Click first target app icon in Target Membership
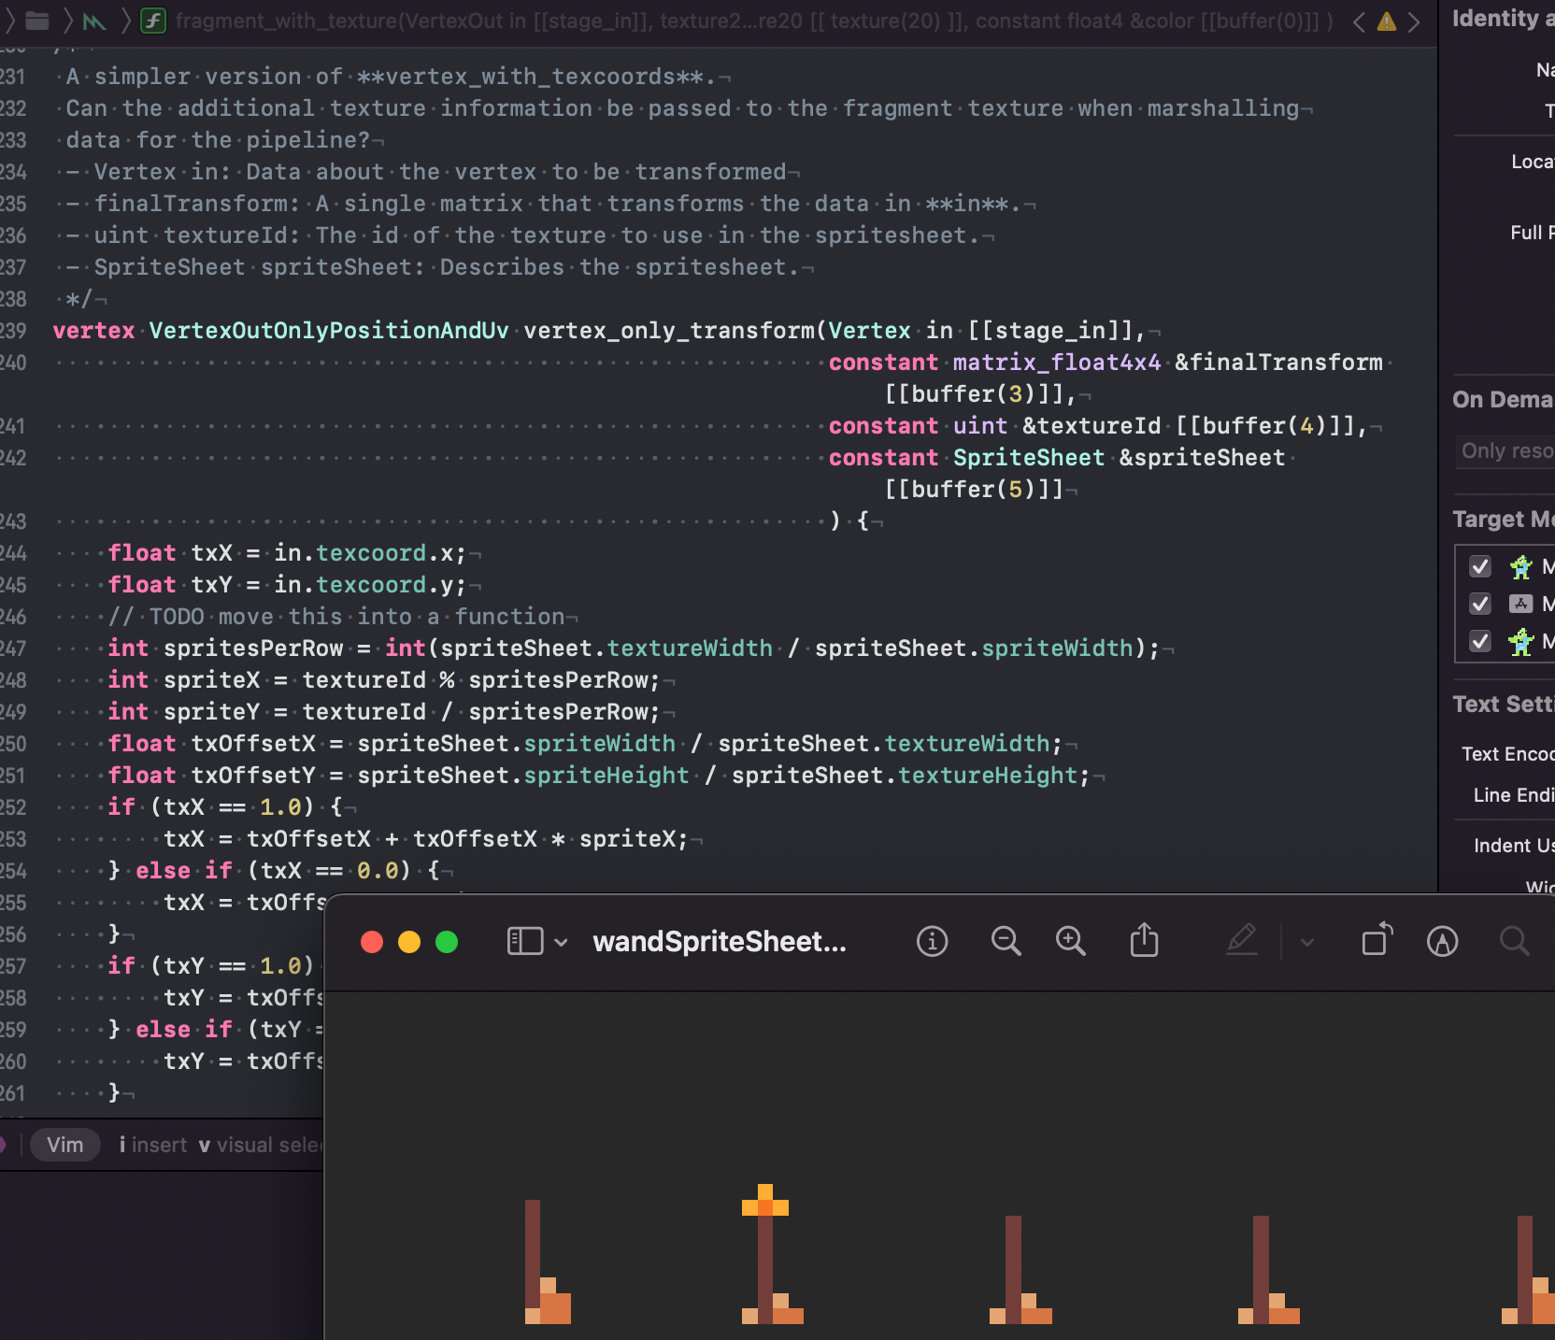Image resolution: width=1555 pixels, height=1340 pixels. (x=1521, y=566)
